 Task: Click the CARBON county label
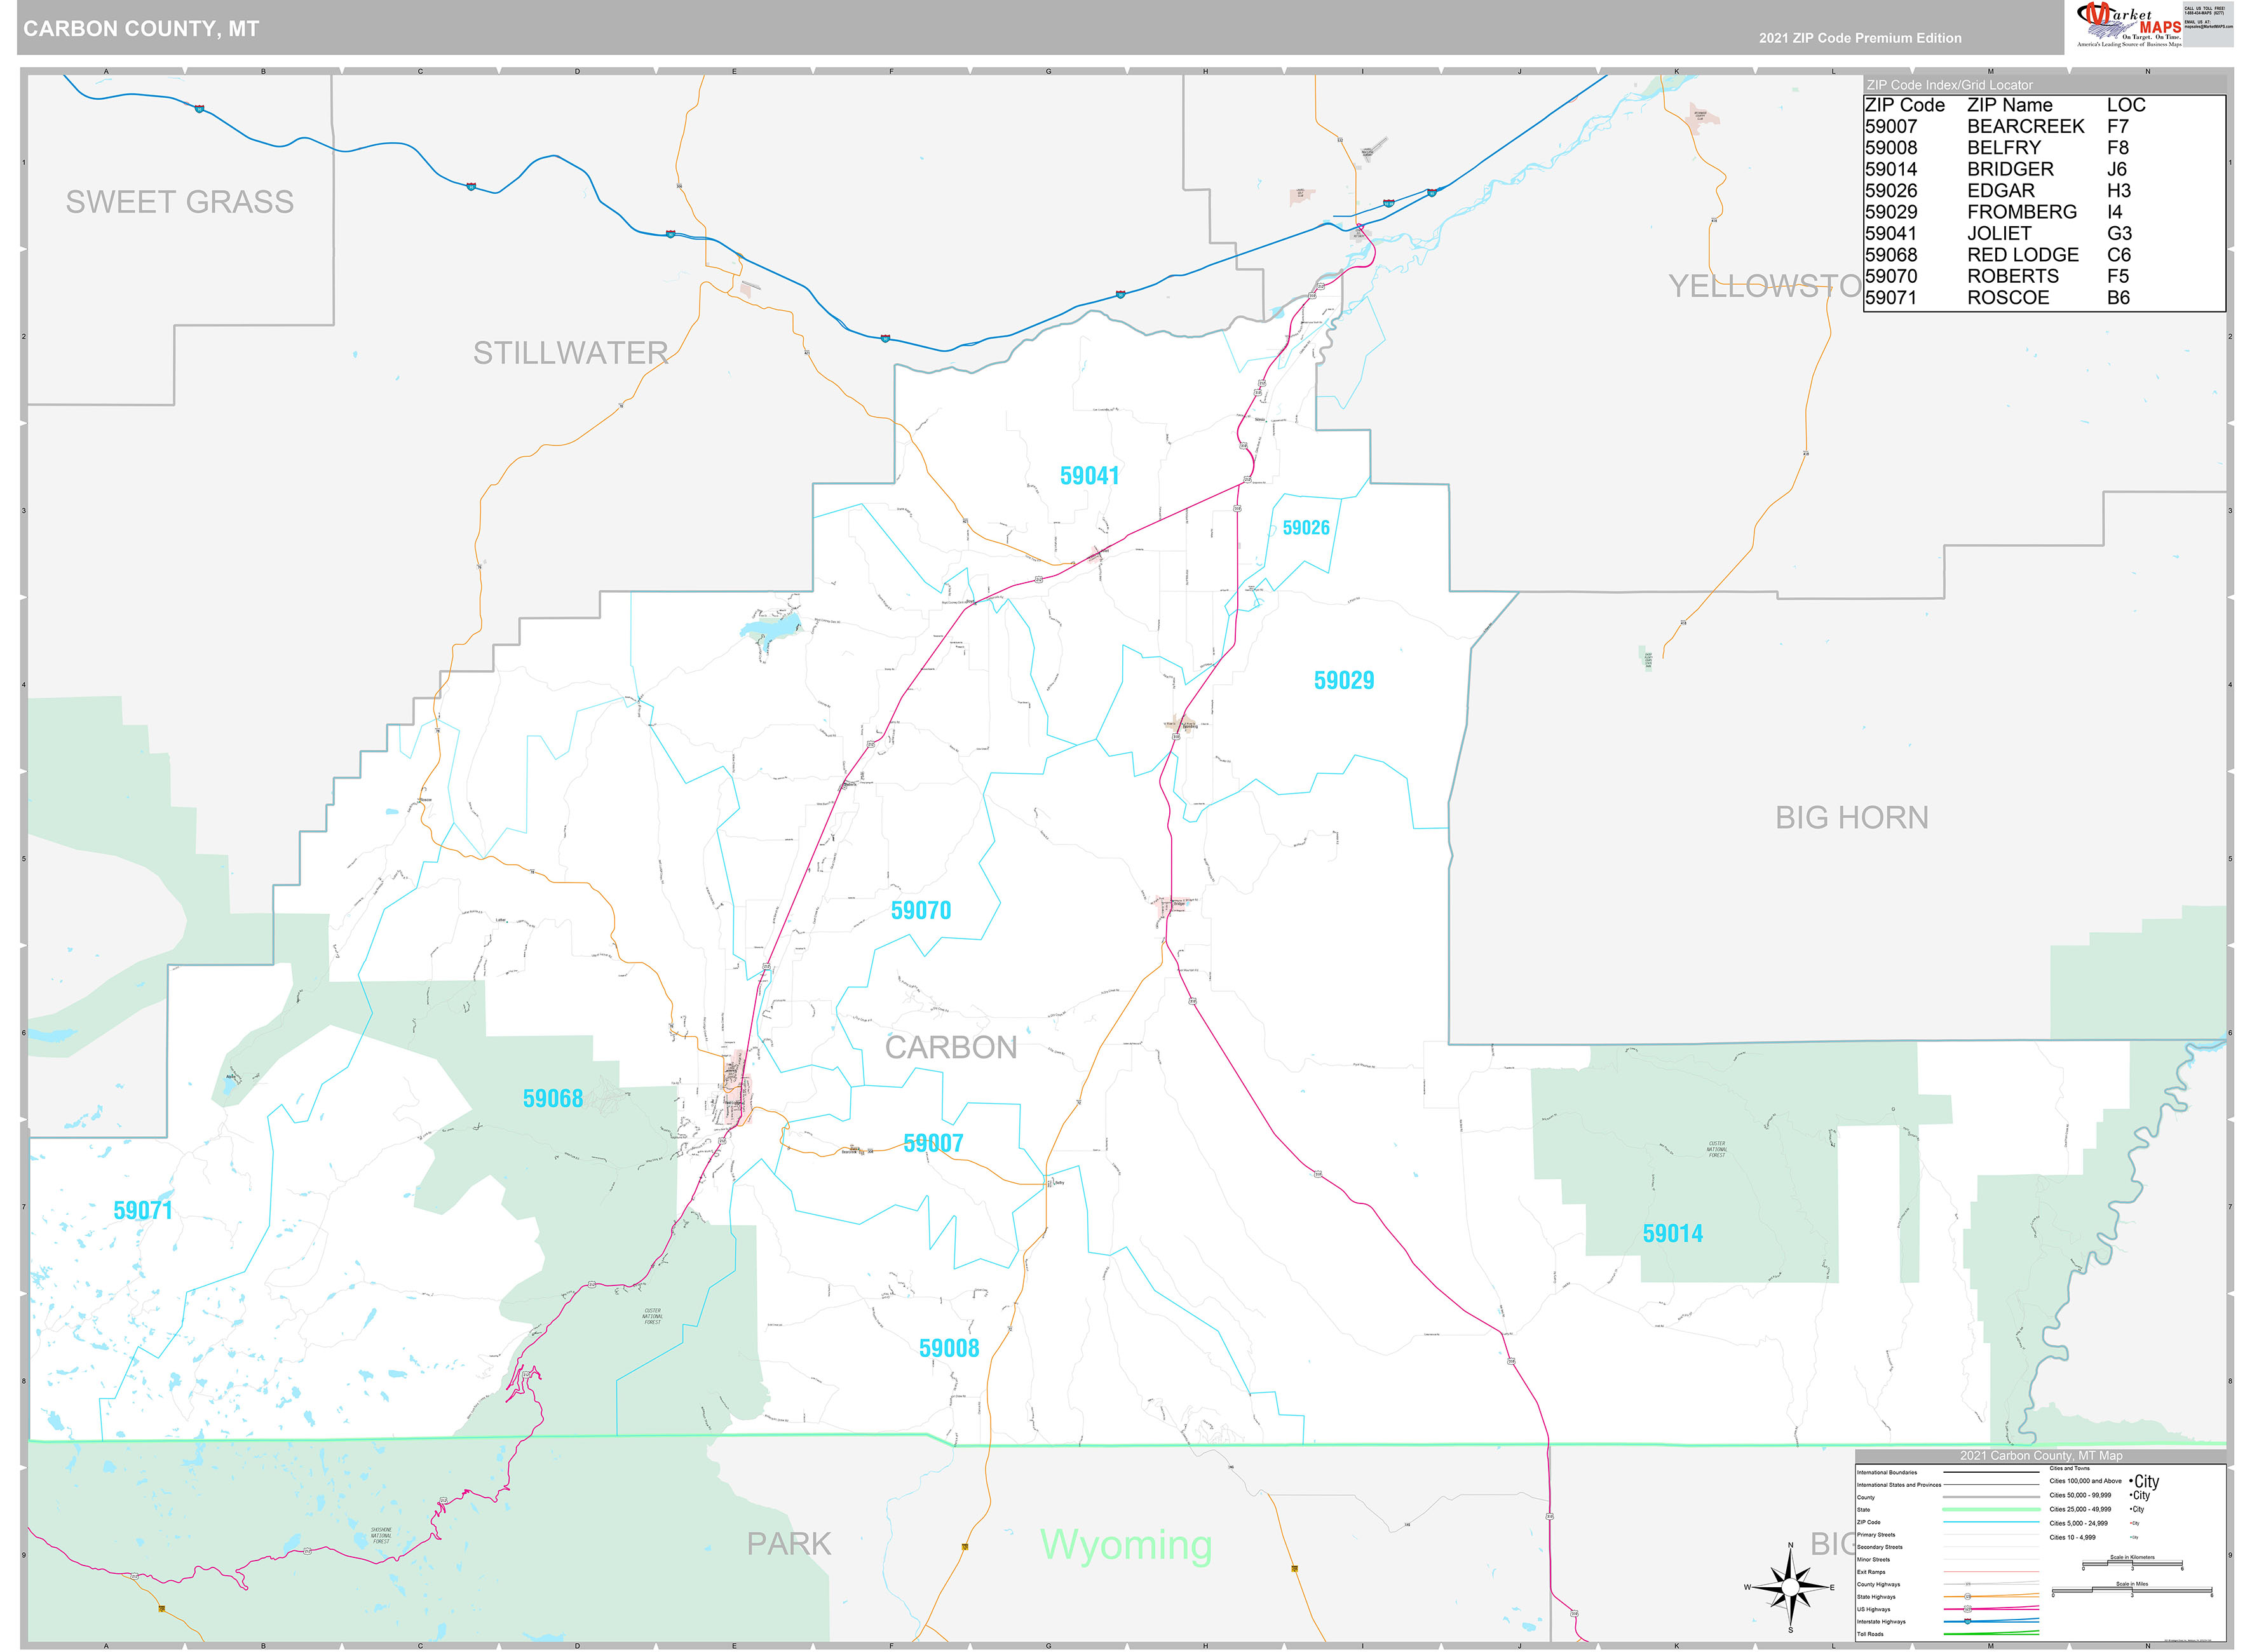(x=951, y=1048)
